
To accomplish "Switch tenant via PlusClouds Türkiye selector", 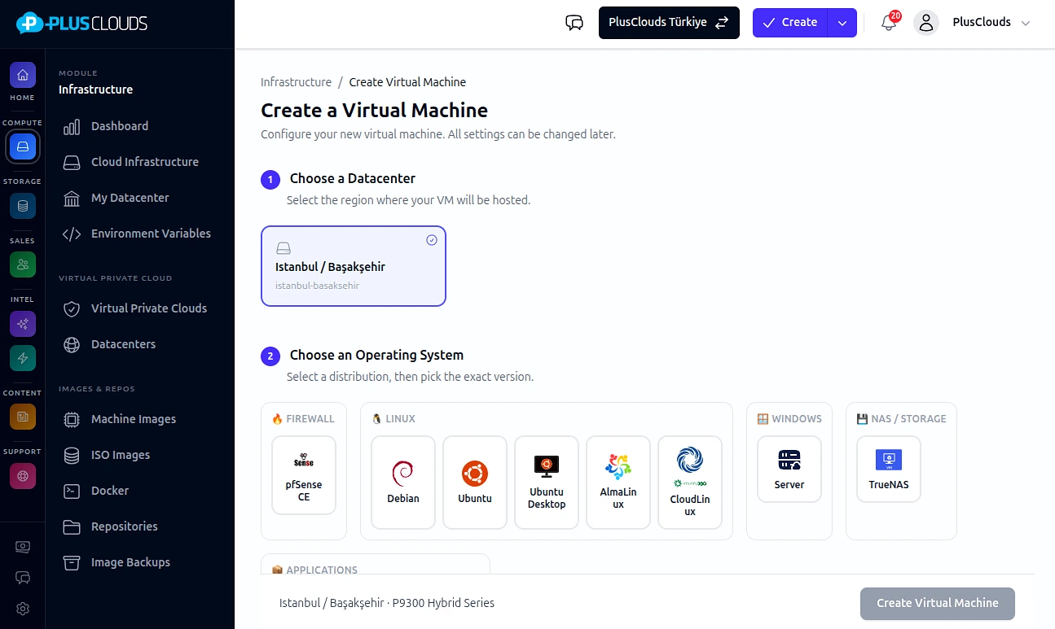I will (669, 23).
